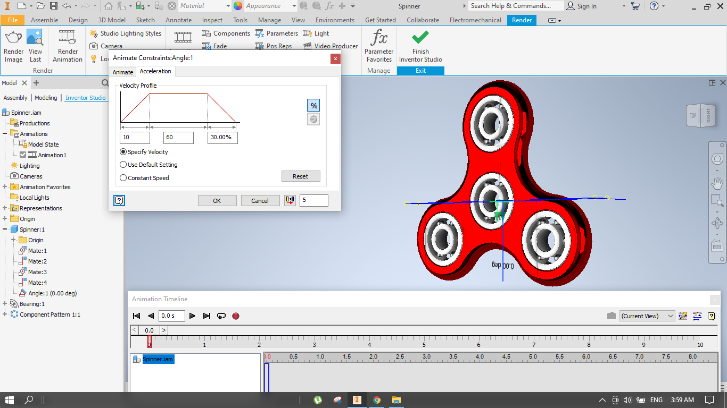This screenshot has height=408, width=727.
Task: Click OK in Animate Constraints dialog
Action: pos(217,201)
